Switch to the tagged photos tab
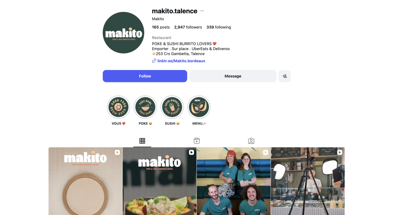The height and width of the screenshot is (215, 396). pos(251,141)
